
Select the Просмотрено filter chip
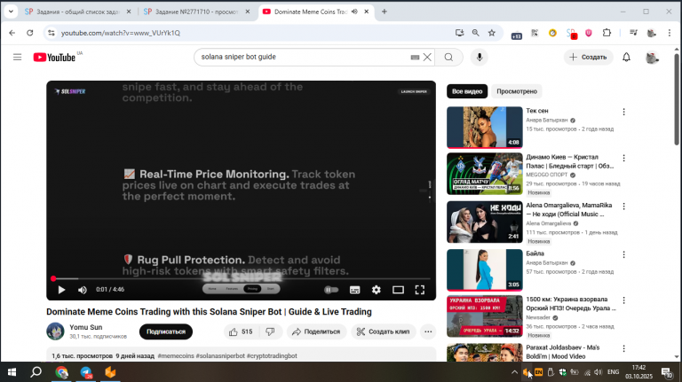pos(517,91)
